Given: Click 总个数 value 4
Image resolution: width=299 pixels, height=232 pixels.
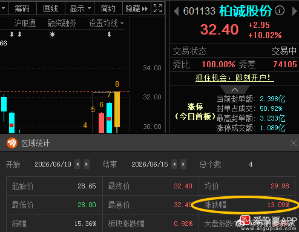Looking at the screenshot, I should click(x=251, y=164).
